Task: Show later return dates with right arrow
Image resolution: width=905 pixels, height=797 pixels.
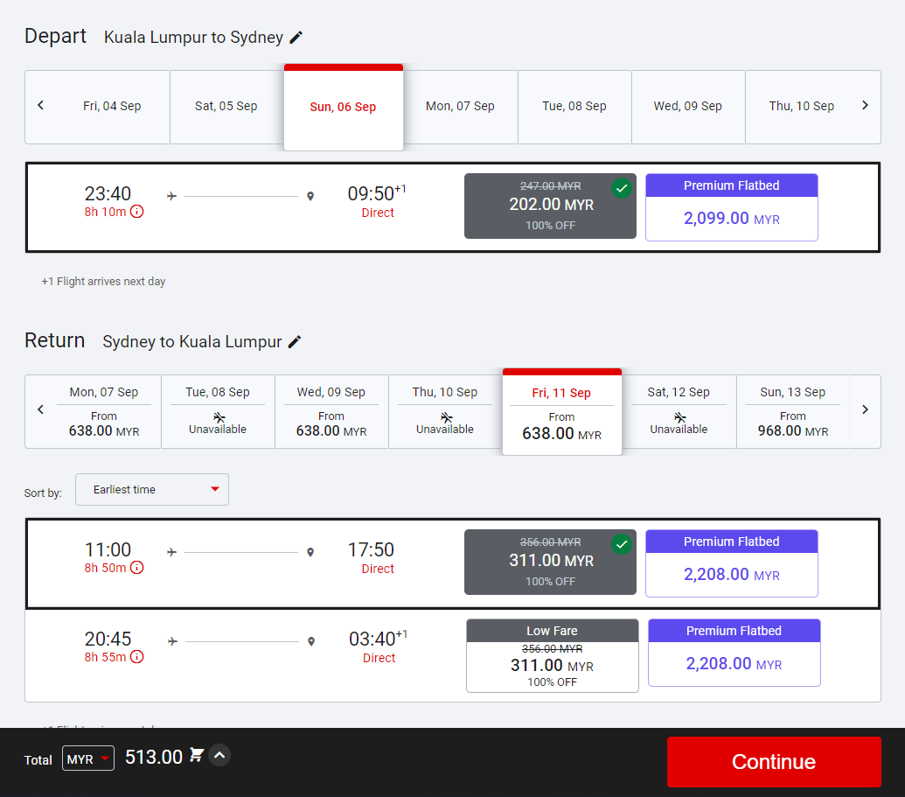Action: [x=865, y=410]
